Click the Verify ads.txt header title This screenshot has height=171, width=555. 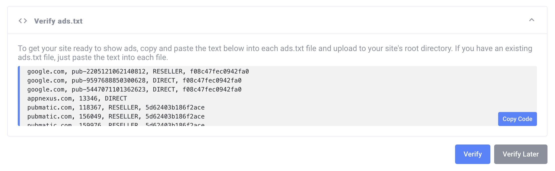pos(58,21)
